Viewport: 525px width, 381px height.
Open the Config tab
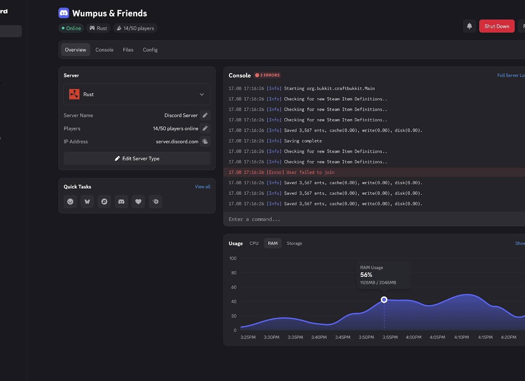(x=150, y=50)
